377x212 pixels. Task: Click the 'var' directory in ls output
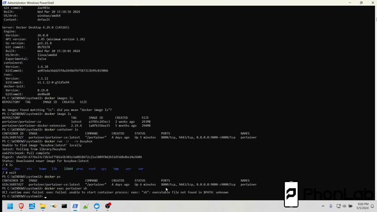click(141, 169)
